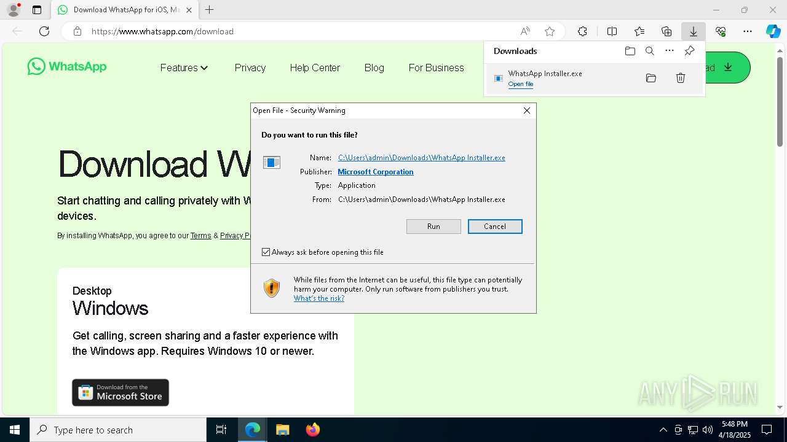Click the Run button in Security Warning
Image resolution: width=787 pixels, height=442 pixels.
point(433,227)
